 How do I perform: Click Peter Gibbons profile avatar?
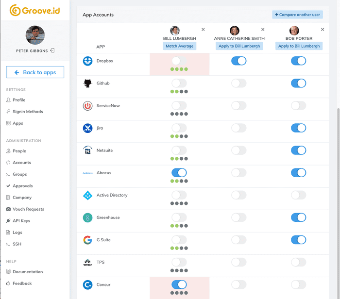pyautogui.click(x=35, y=35)
